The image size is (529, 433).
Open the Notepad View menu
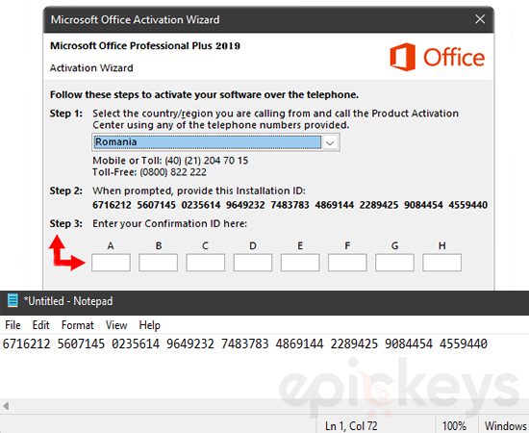click(116, 325)
